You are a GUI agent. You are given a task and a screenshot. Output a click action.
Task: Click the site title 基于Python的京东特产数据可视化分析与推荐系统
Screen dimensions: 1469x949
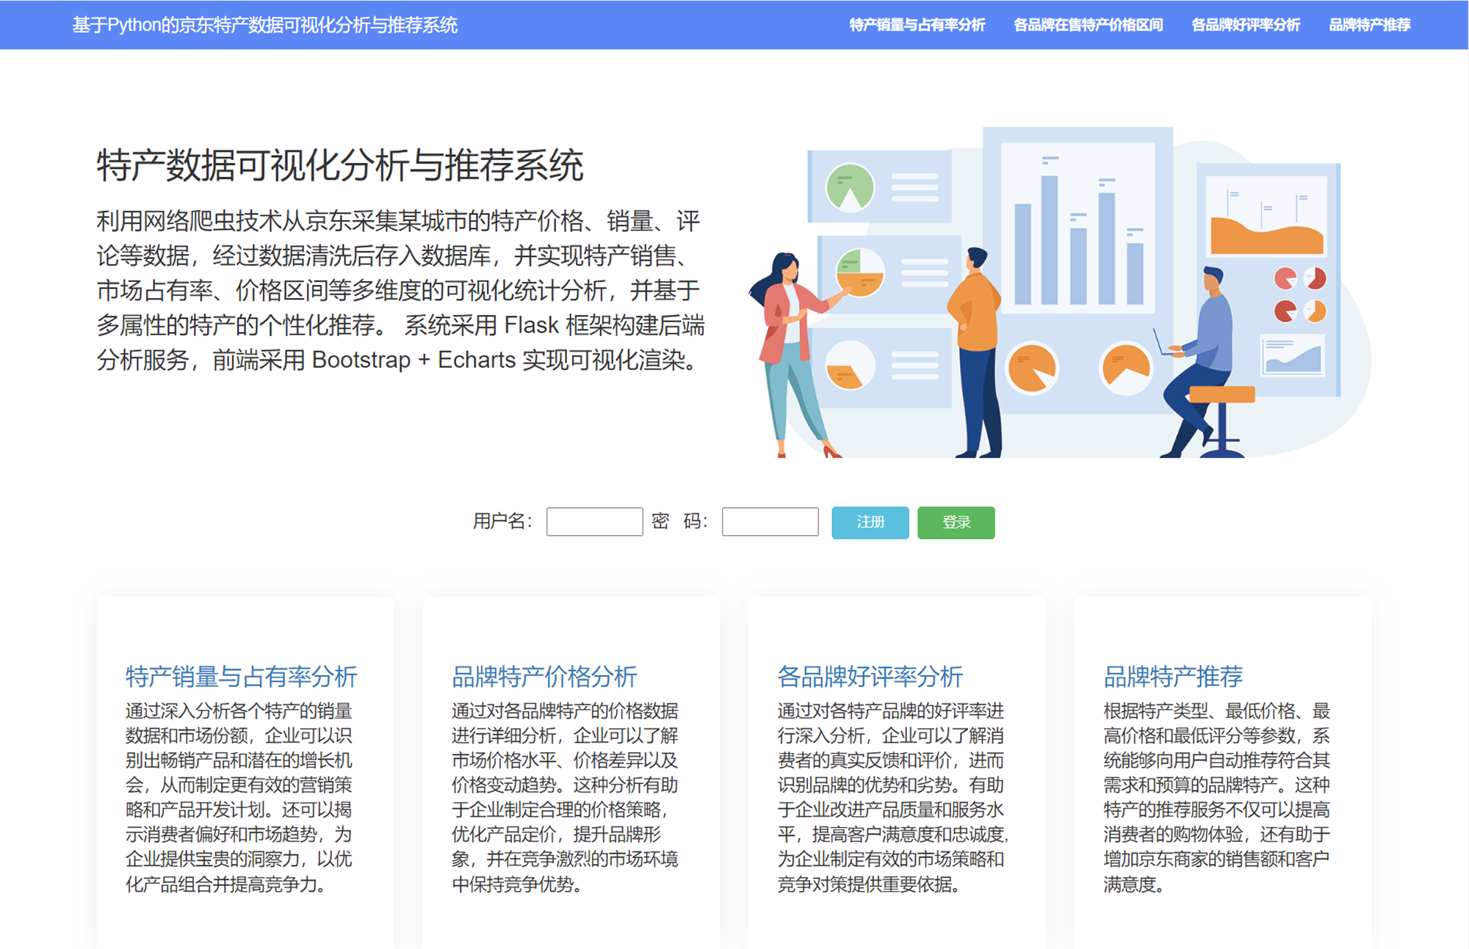(264, 25)
